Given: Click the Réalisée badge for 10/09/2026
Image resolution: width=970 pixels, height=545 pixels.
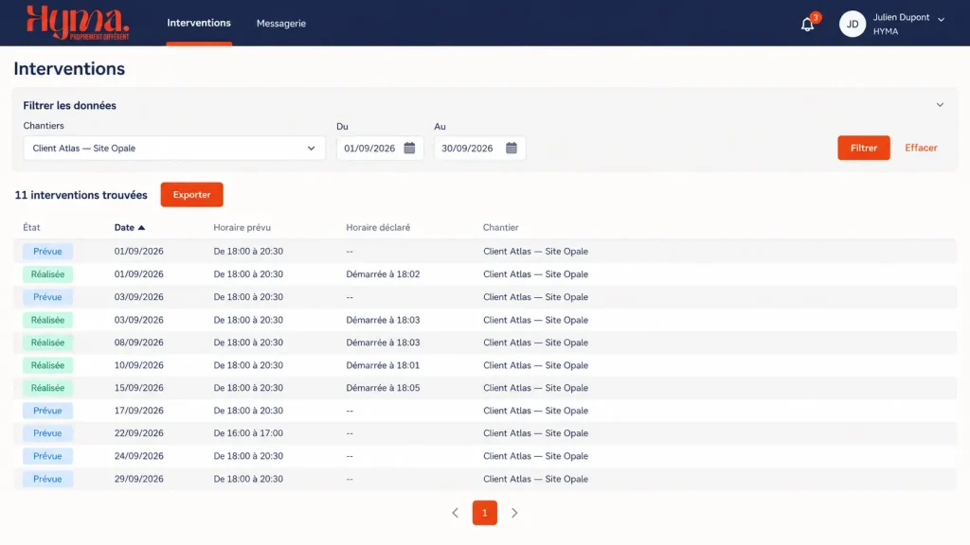Looking at the screenshot, I should point(47,365).
